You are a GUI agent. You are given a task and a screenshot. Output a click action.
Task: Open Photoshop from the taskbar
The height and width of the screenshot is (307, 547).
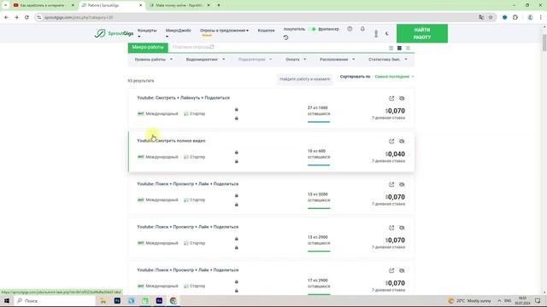117,301
